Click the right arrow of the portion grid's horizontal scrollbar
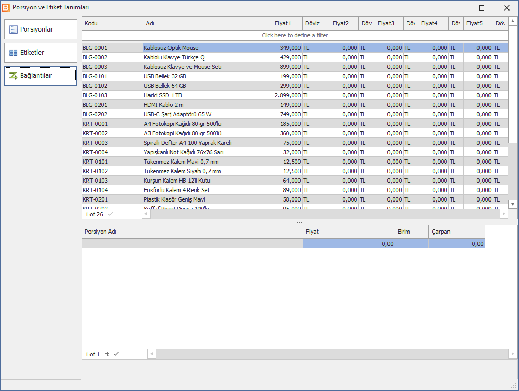 click(513, 354)
